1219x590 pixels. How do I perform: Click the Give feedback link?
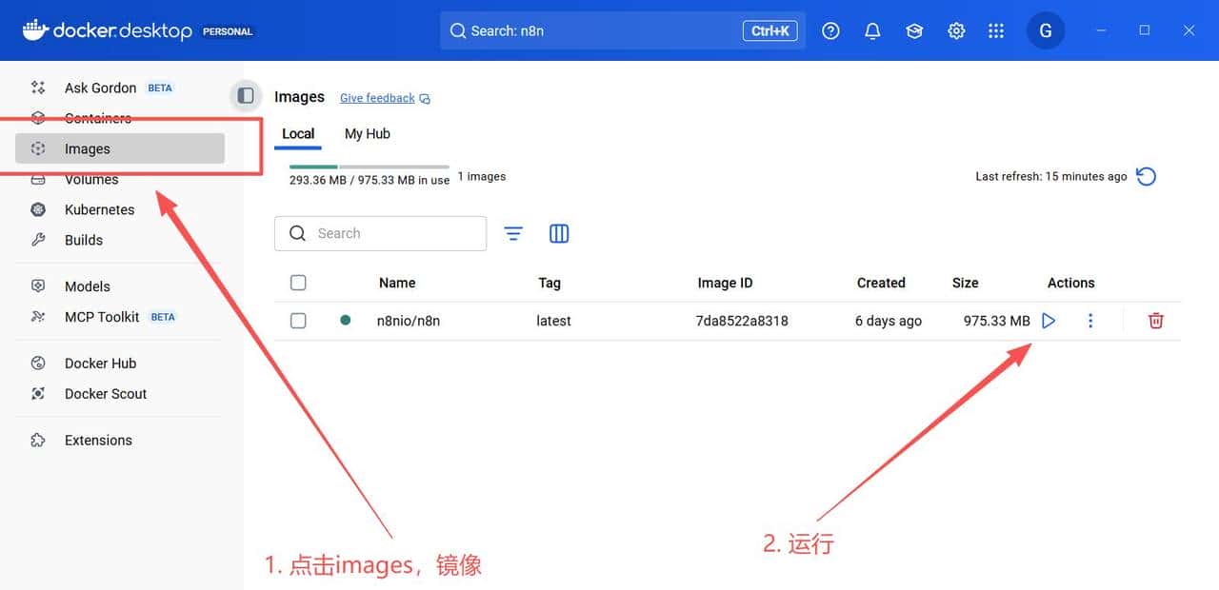click(x=376, y=97)
